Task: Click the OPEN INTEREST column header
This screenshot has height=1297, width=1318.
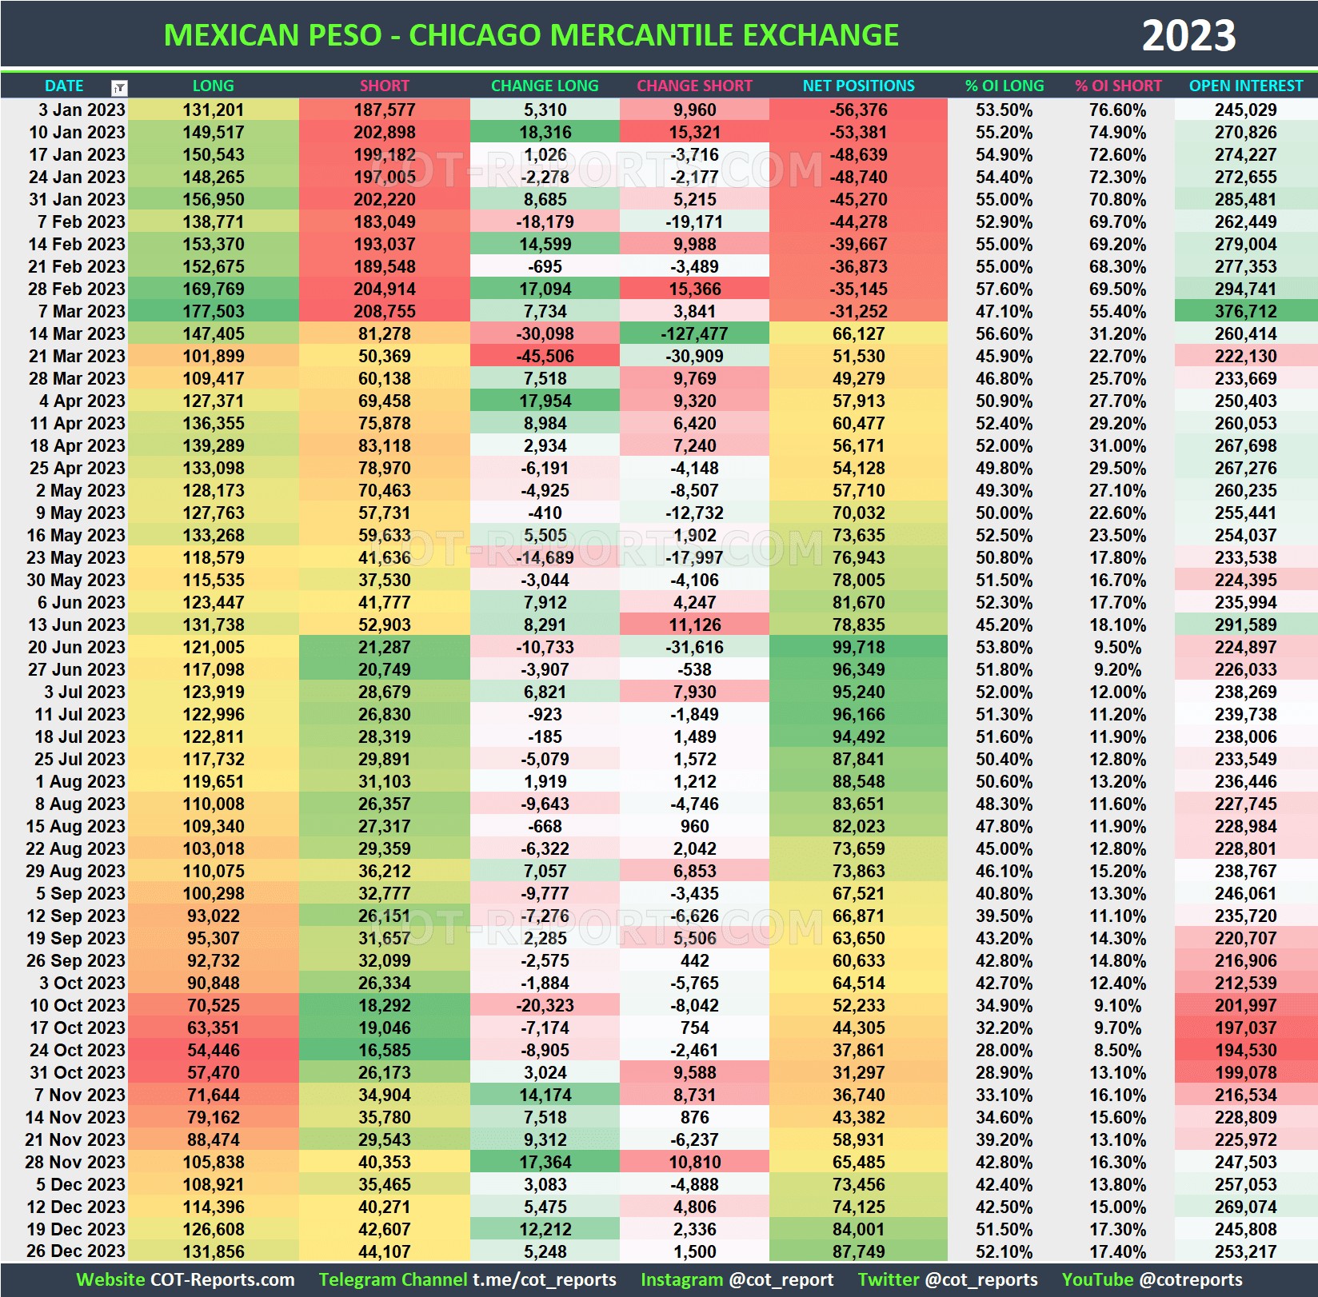Action: tap(1245, 86)
